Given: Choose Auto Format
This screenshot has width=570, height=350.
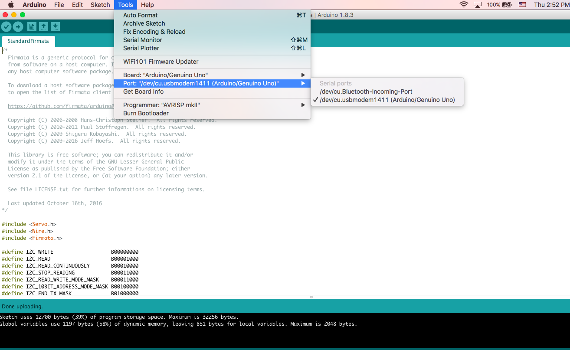Looking at the screenshot, I should [212, 15].
